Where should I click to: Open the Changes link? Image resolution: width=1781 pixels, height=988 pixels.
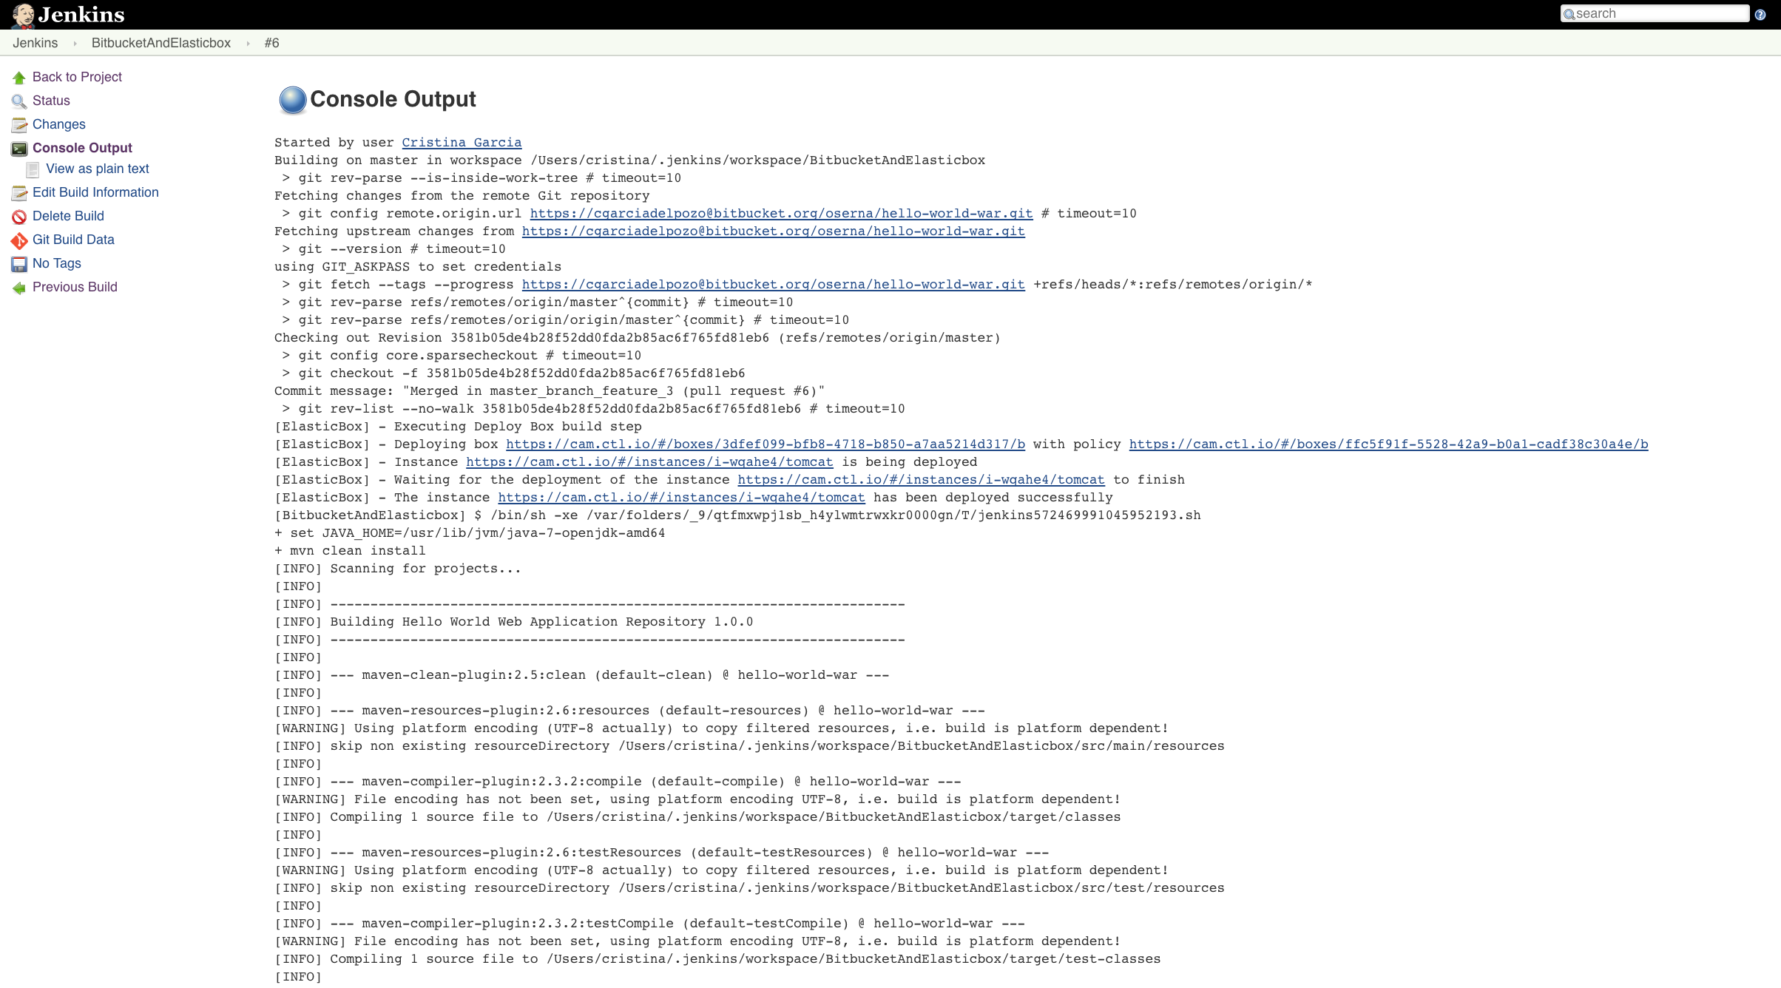[x=59, y=124]
